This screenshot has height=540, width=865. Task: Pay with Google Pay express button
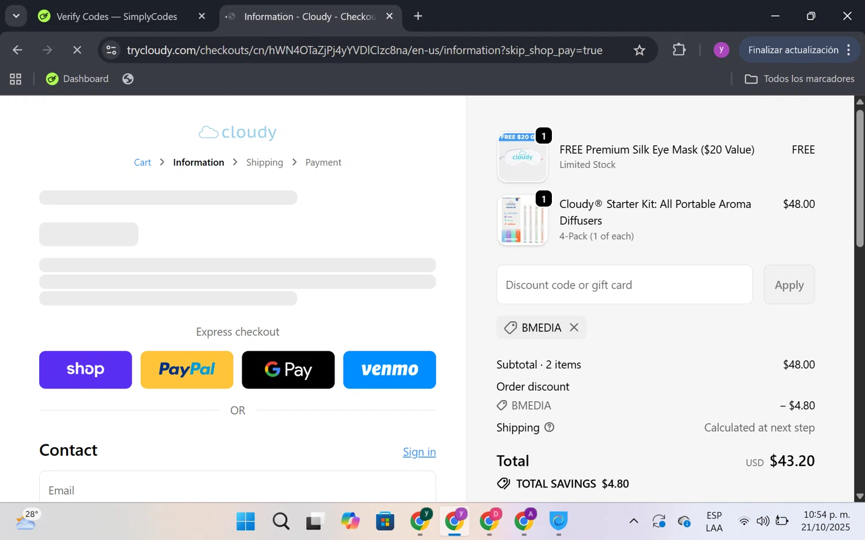point(288,370)
